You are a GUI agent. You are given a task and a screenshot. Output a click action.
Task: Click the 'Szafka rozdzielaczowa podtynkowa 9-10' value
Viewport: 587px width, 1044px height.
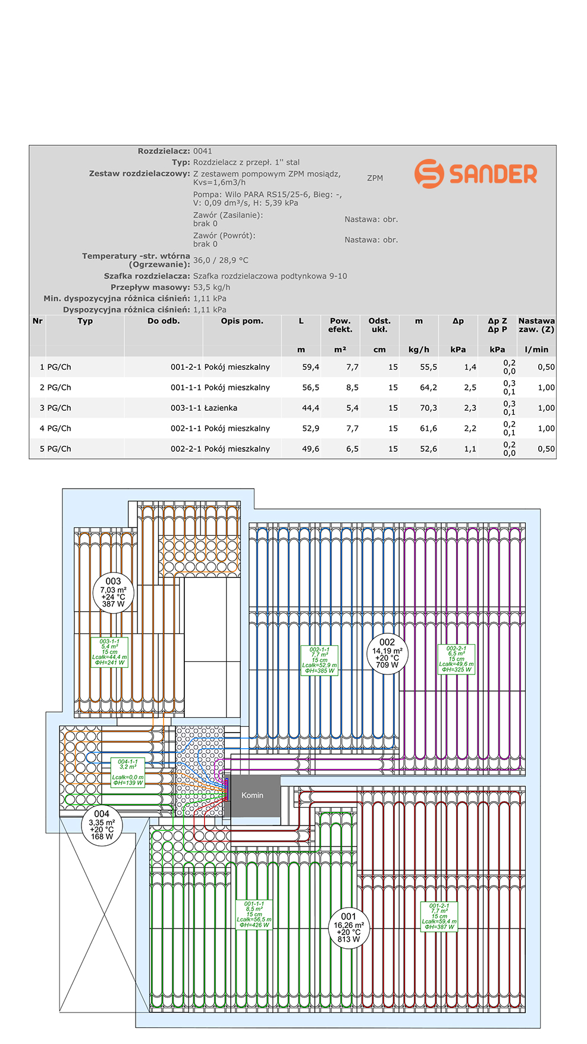click(x=270, y=276)
